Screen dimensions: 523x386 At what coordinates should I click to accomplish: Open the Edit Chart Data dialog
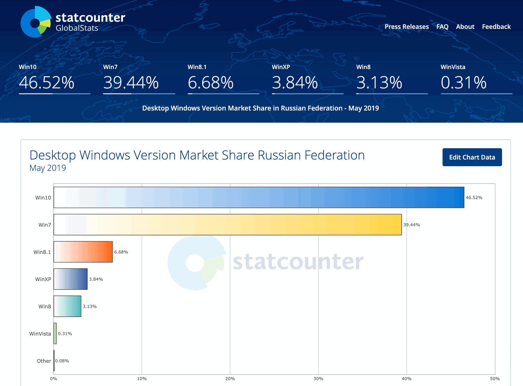click(x=472, y=157)
